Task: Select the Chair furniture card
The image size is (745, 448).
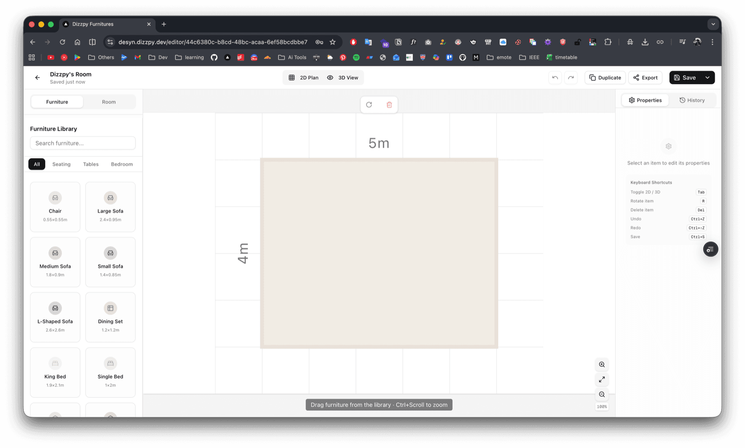Action: [55, 207]
